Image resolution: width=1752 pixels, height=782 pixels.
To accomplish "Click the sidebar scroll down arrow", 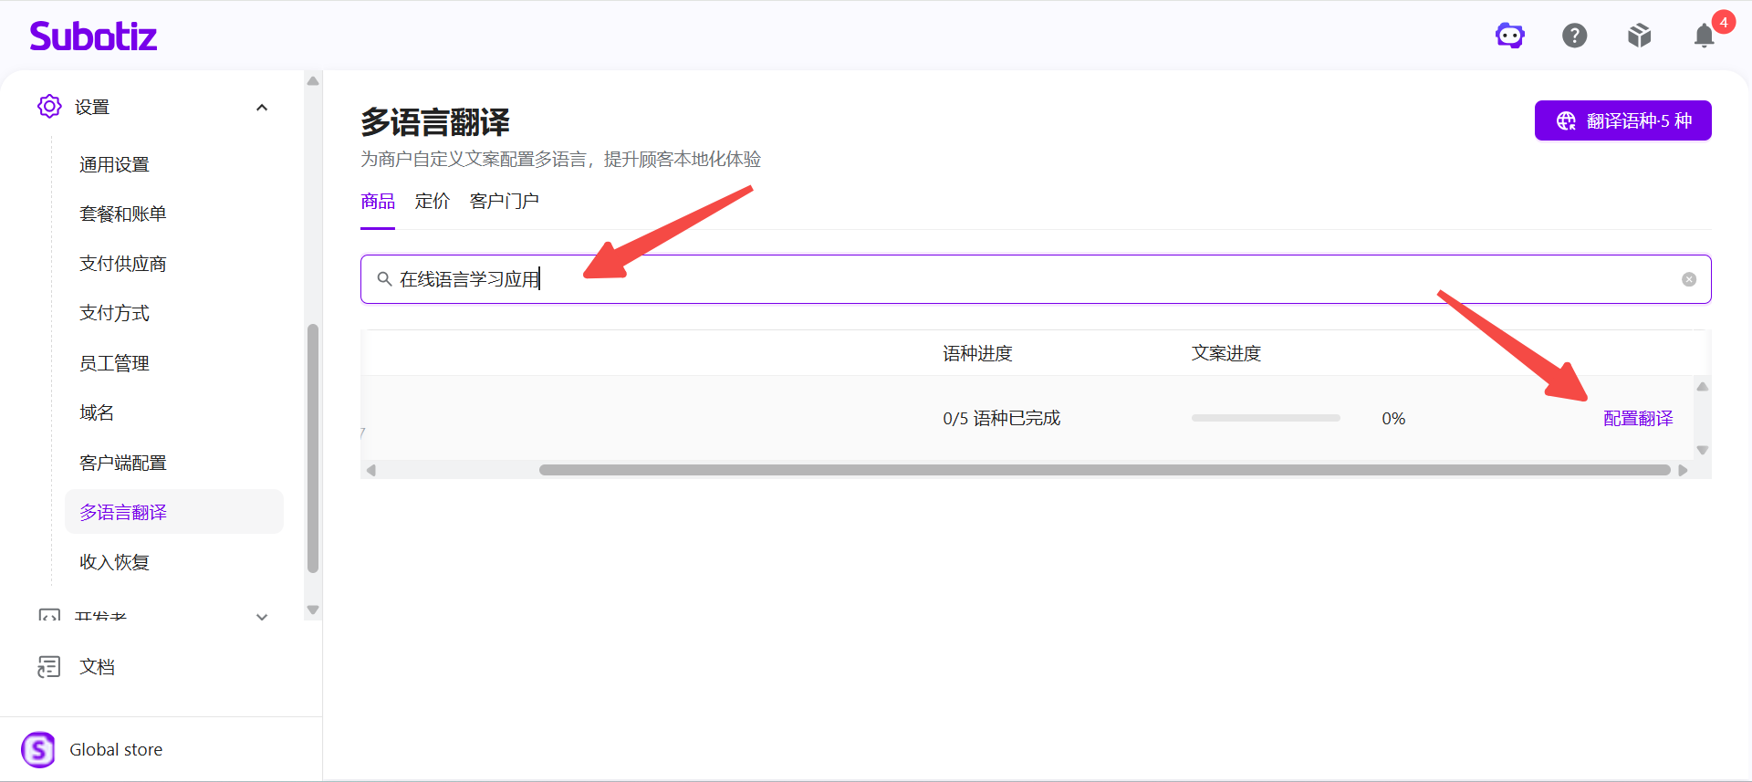I will click(313, 610).
